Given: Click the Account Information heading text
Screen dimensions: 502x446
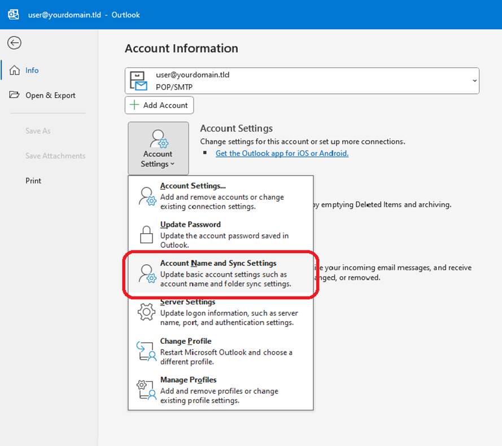Looking at the screenshot, I should click(181, 49).
